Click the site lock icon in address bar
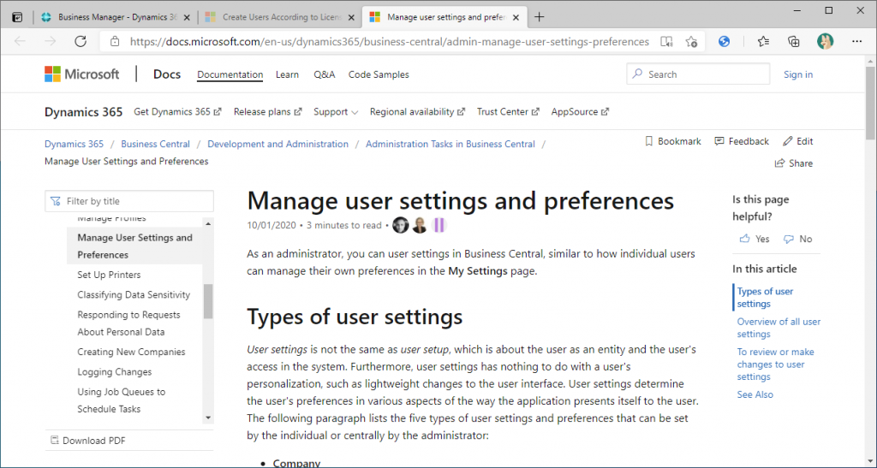Image resolution: width=877 pixels, height=468 pixels. click(115, 41)
